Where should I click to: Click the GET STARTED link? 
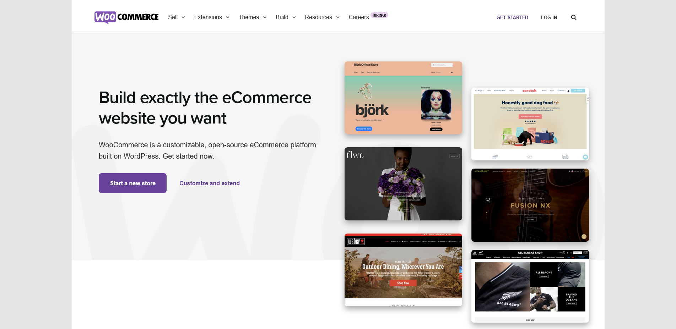click(512, 17)
